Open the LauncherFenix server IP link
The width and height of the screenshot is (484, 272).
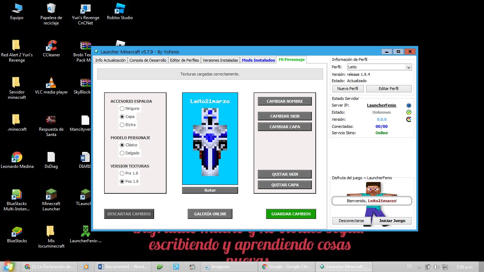point(382,105)
